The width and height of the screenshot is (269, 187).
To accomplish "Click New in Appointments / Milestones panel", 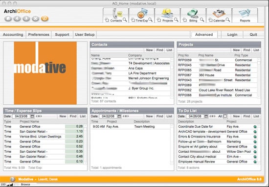I will click(x=149, y=116).
